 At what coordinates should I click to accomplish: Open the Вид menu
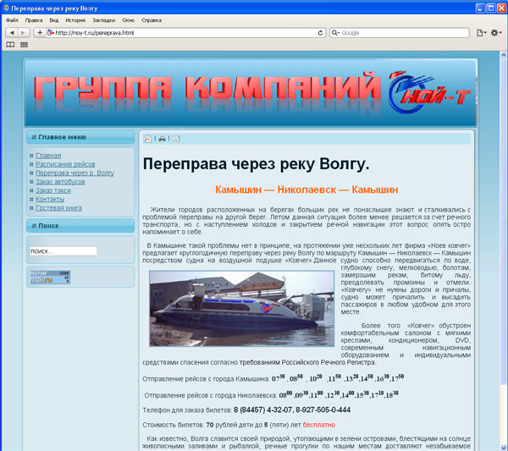click(x=54, y=20)
